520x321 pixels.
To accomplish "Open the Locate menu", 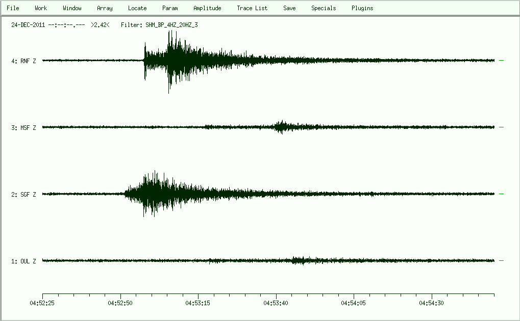I will click(x=137, y=8).
